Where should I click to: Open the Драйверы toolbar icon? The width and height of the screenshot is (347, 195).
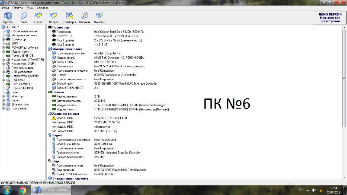[69, 18]
